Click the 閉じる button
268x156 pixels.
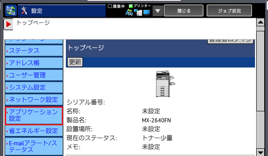pos(184,11)
